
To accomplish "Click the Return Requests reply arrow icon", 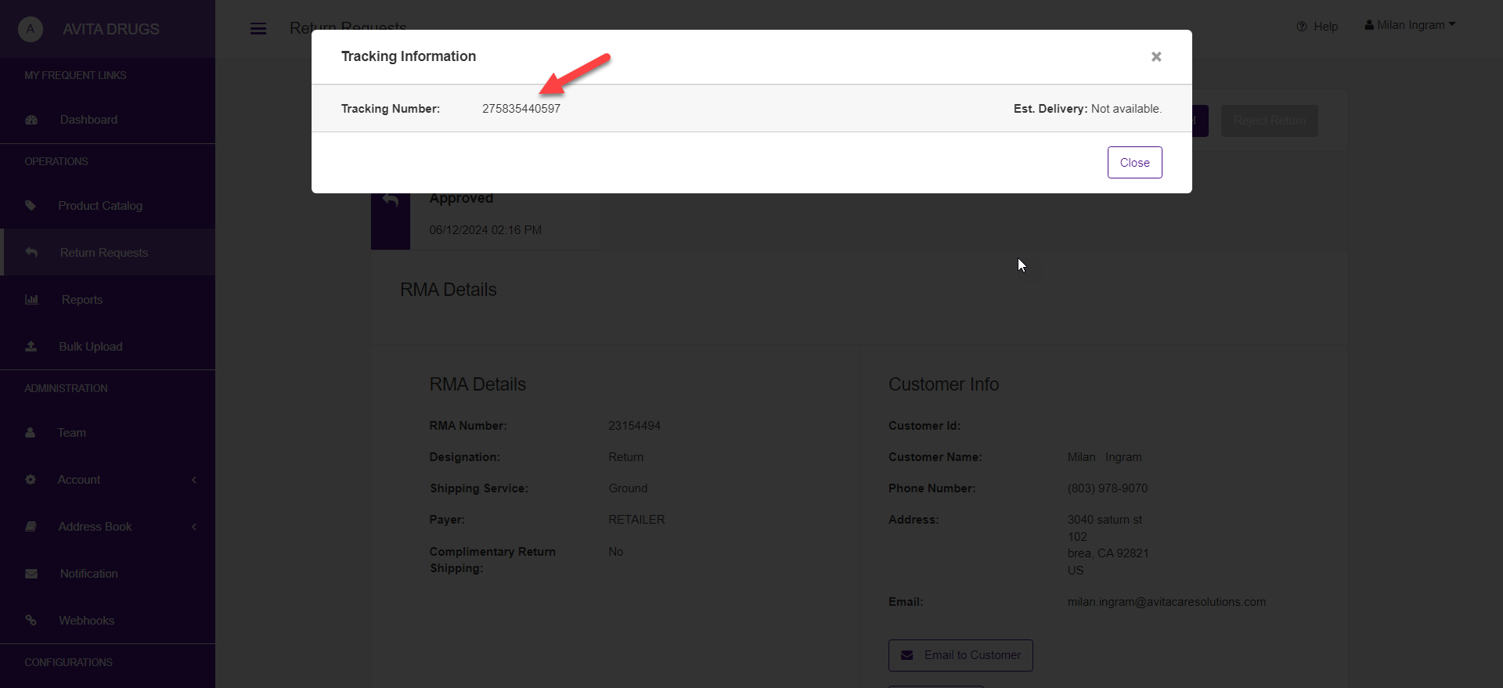I will pyautogui.click(x=31, y=252).
